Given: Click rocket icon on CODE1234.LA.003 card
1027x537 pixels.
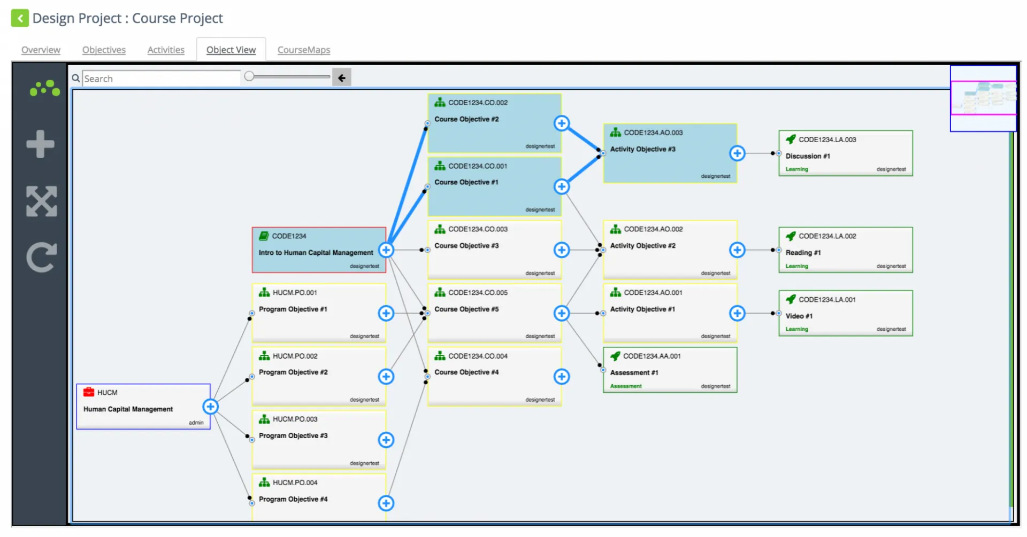Looking at the screenshot, I should (791, 139).
